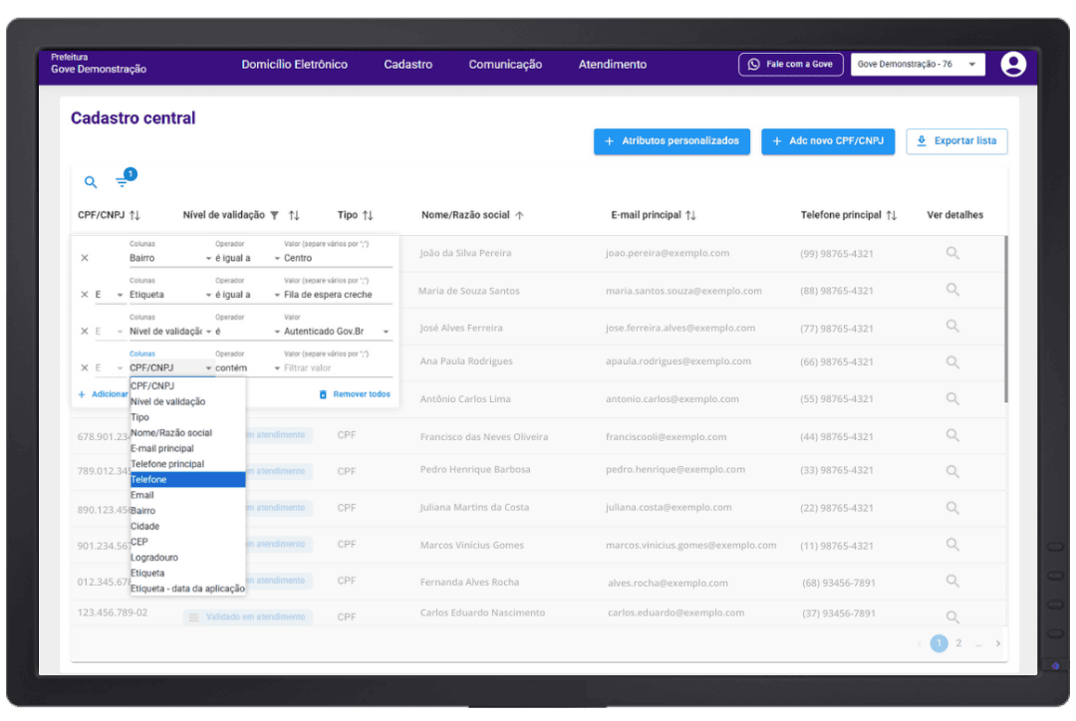Pick 'Etiqueta - data da aplicação' option
The image size is (1076, 721).
click(187, 589)
